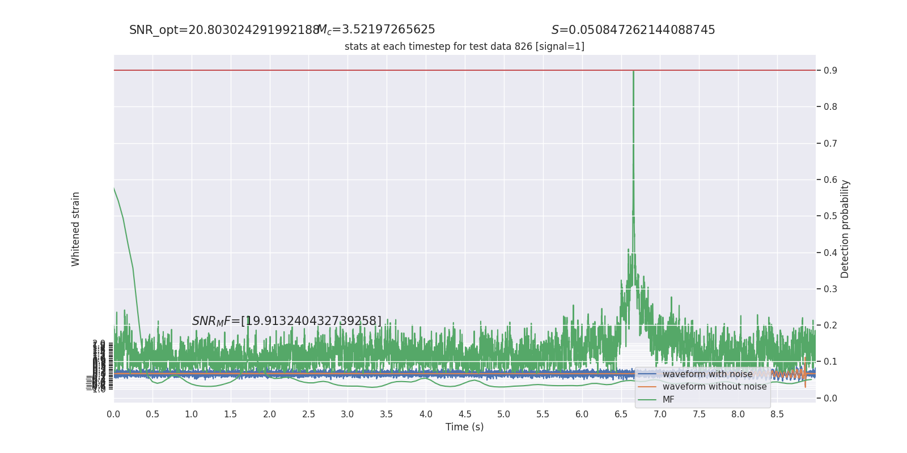Click the 'Whitened strain' axis label

point(76,229)
